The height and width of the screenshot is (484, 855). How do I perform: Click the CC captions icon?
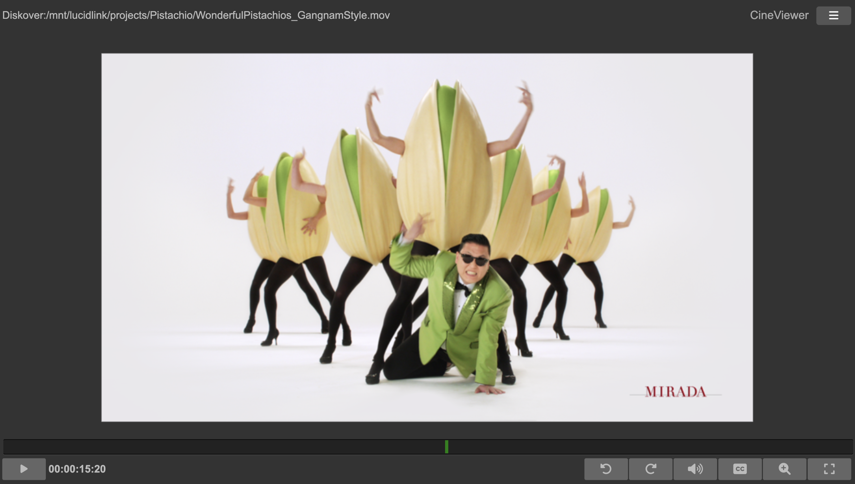coord(740,469)
